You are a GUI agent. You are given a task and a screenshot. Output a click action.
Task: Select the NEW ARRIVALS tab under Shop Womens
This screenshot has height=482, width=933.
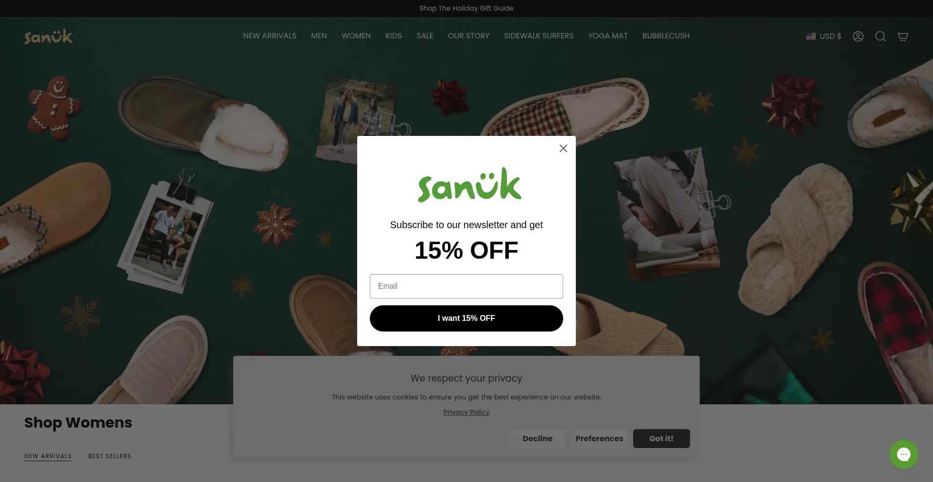click(48, 456)
